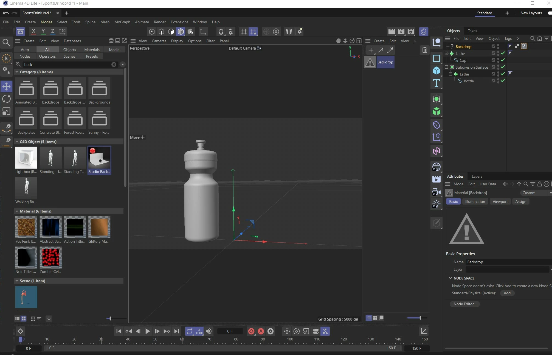
Task: Select the Scale tool icon
Action: tap(6, 111)
